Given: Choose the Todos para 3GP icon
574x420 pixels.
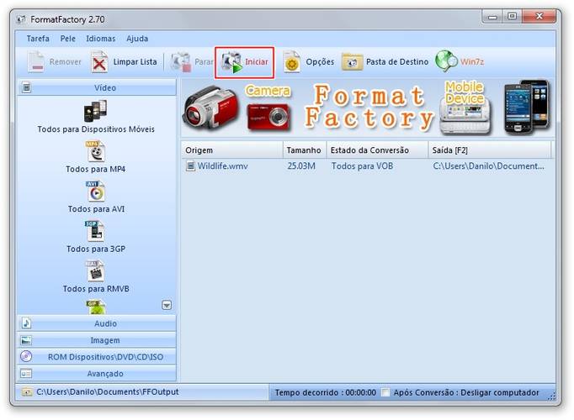Looking at the screenshot, I should 95,231.
